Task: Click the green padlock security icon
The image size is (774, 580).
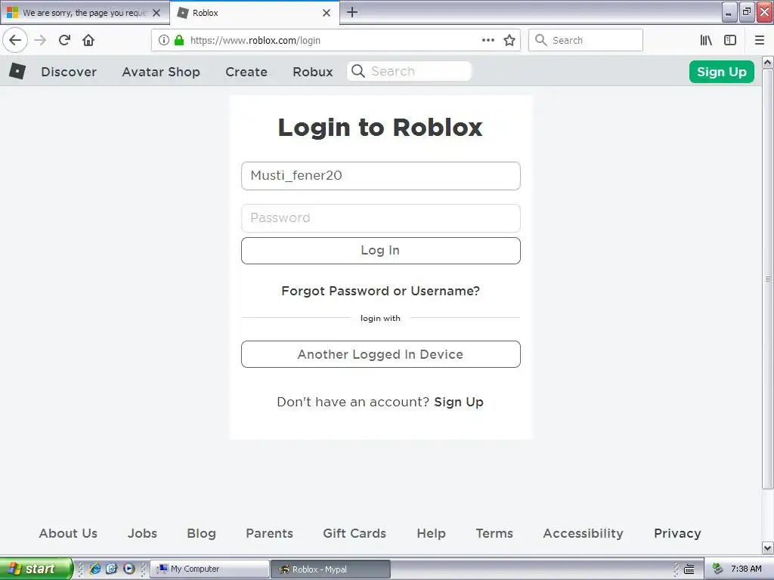Action: pos(179,41)
